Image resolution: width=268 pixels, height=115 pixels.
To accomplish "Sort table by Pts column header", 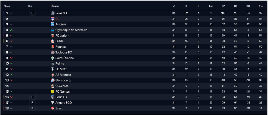I will pos(261,6).
